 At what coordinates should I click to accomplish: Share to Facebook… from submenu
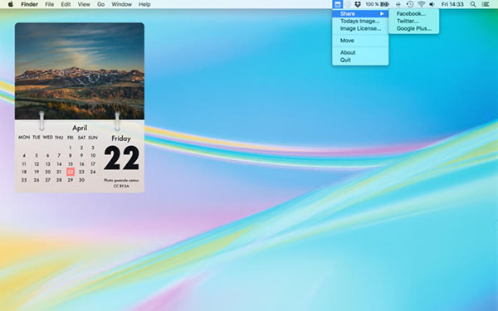(414, 13)
